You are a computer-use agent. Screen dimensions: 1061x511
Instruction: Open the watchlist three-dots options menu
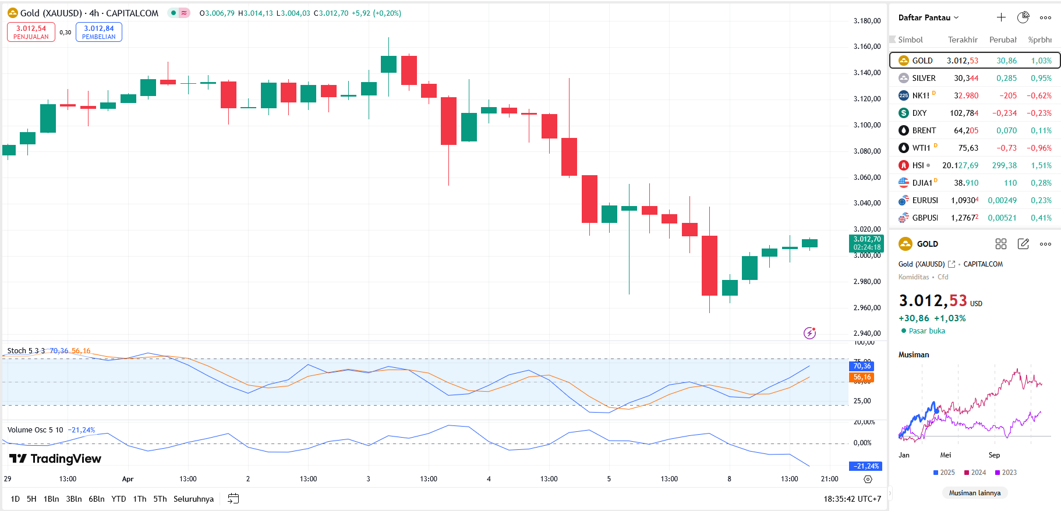[1045, 17]
